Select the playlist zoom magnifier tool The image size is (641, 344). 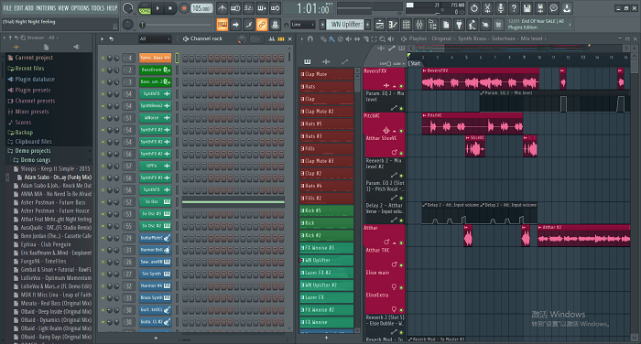(382, 39)
